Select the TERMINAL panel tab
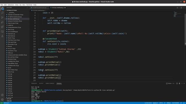 point(59,83)
